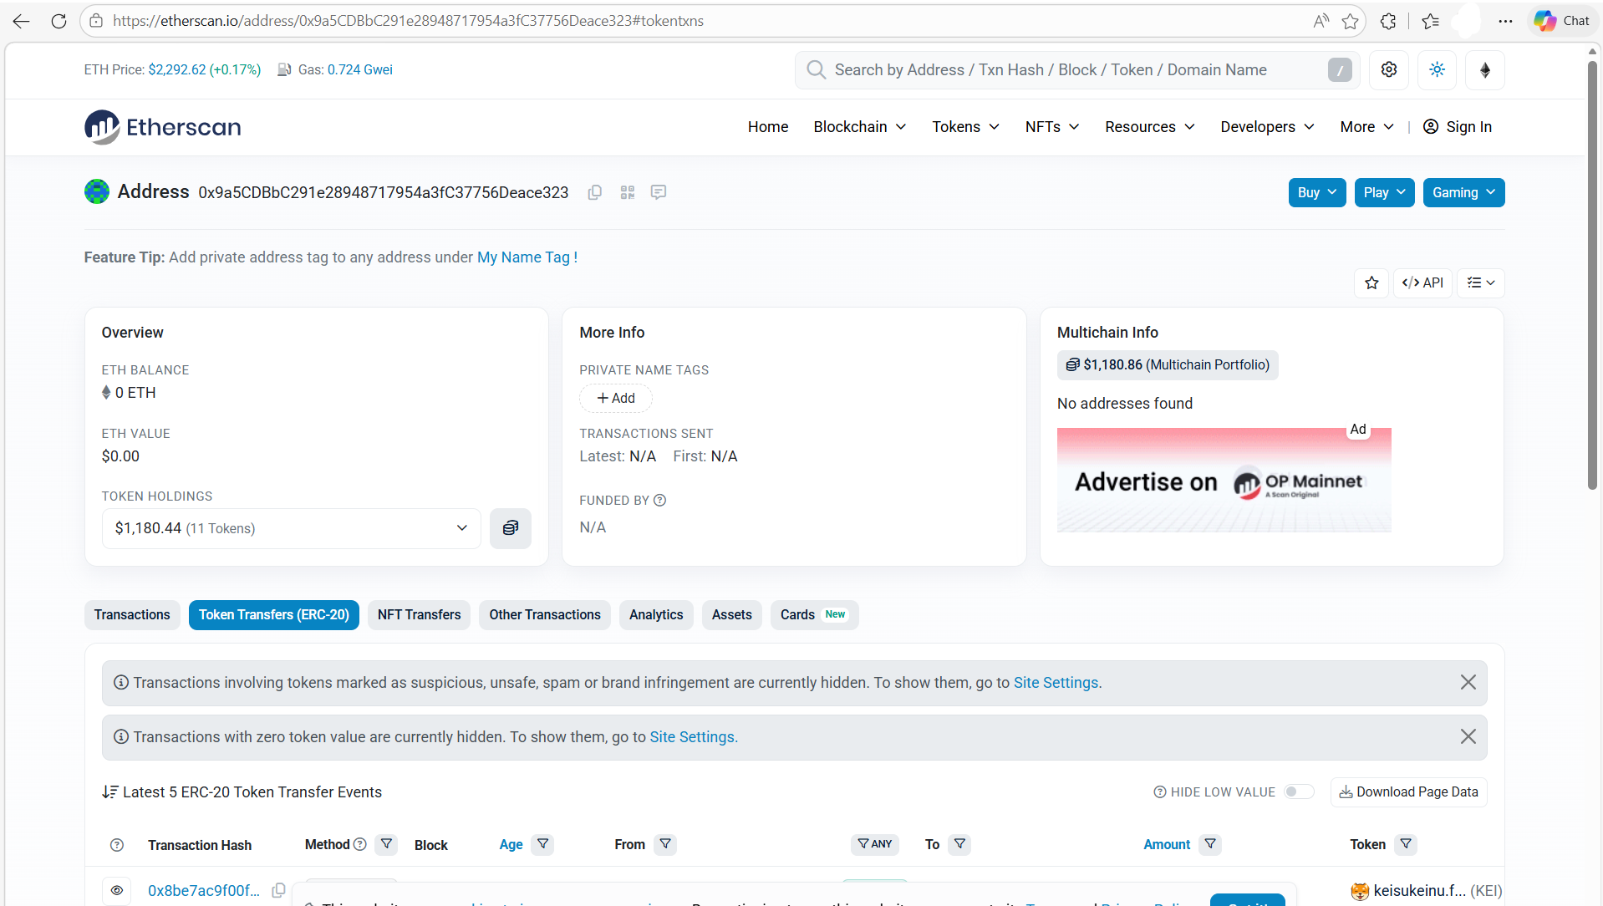The height and width of the screenshot is (906, 1603).
Task: Open token holdings wallet view icon
Action: pyautogui.click(x=511, y=528)
